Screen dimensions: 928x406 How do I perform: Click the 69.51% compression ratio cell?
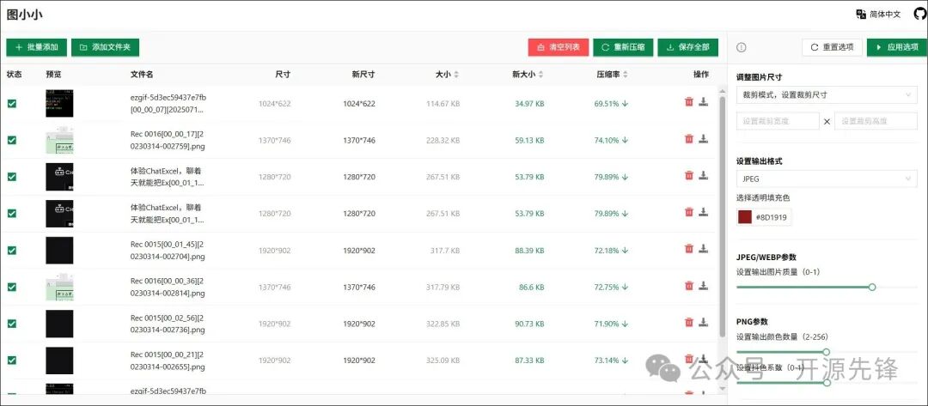click(x=611, y=103)
